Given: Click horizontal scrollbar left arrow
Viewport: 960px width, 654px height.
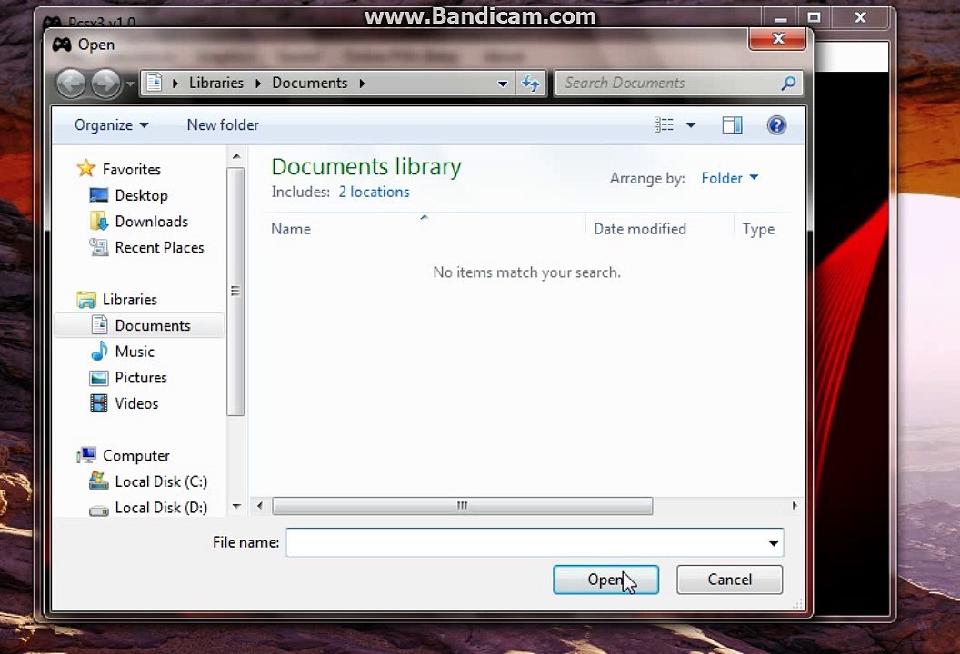Looking at the screenshot, I should 260,506.
